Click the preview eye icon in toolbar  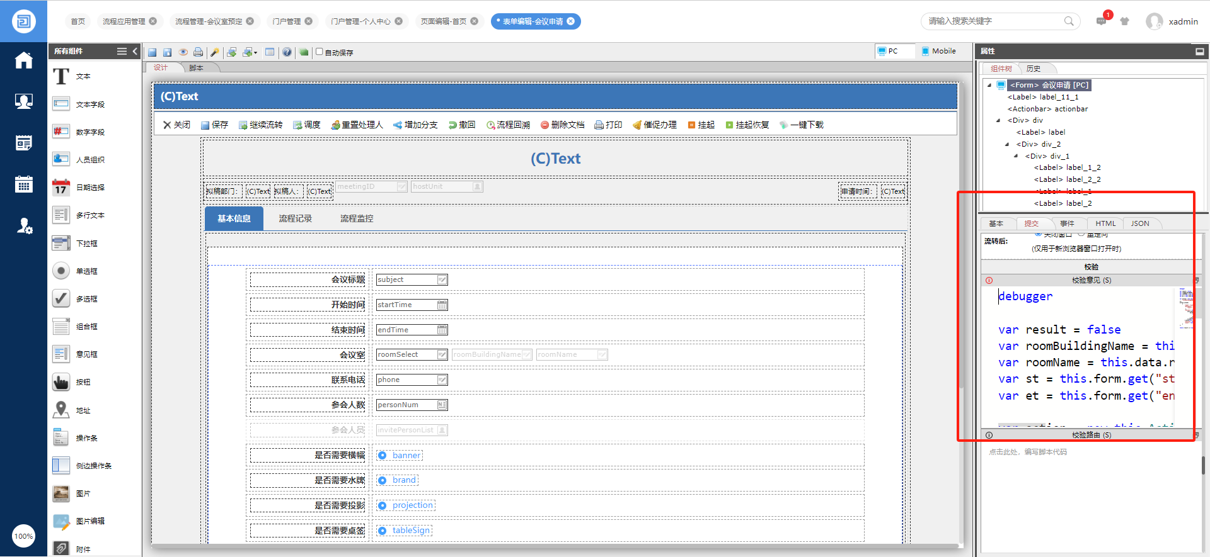(x=183, y=52)
